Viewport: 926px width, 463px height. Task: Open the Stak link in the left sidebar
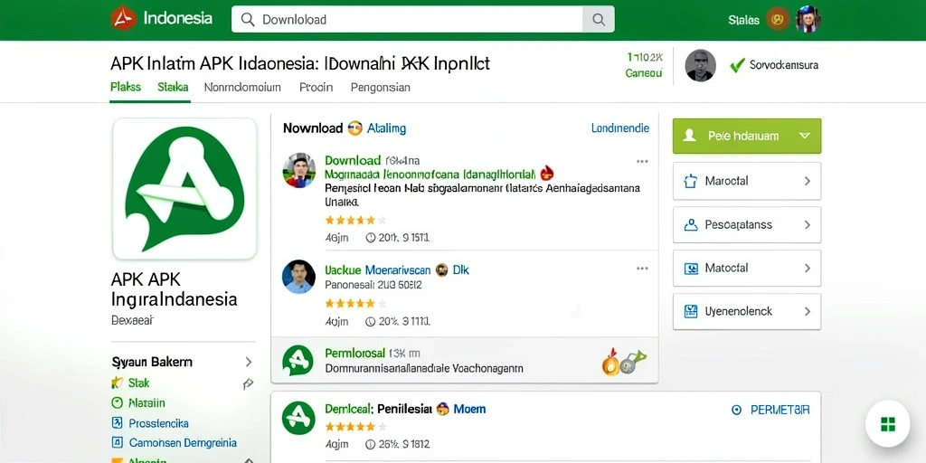click(x=138, y=383)
